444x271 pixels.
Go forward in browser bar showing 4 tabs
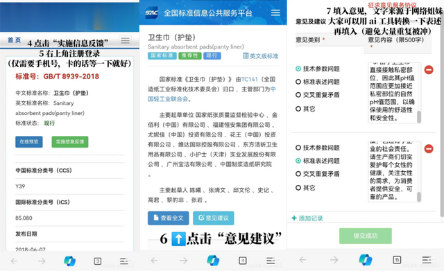tap(183, 260)
